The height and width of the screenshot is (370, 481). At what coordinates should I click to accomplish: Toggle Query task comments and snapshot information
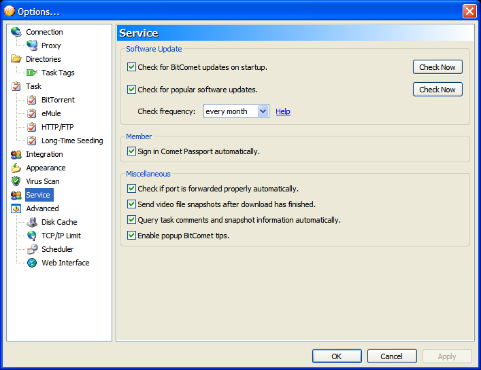tap(131, 220)
